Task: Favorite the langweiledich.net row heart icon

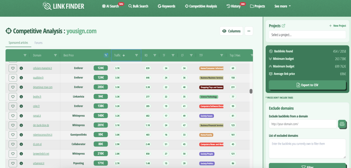Action: click(13, 154)
